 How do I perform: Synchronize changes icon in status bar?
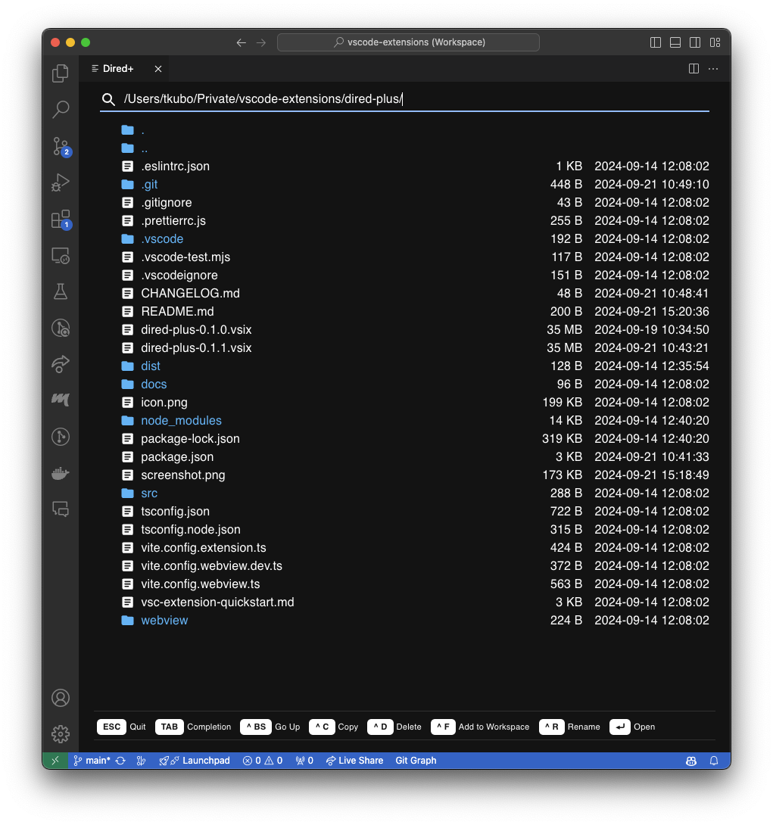120,760
